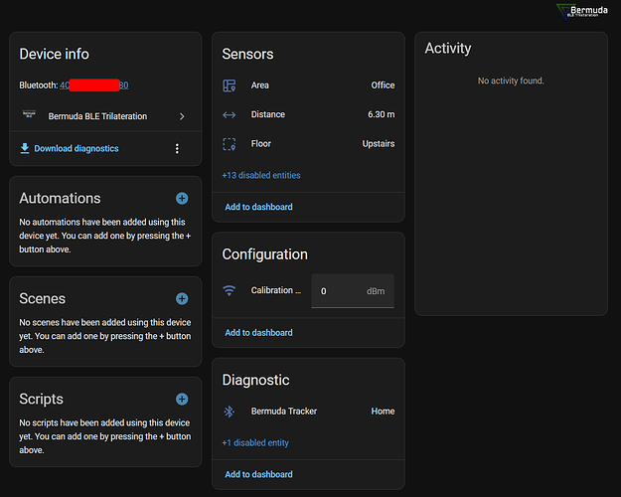The image size is (621, 497).
Task: Click the Bermuda Tracker bluetooth icon
Action: pyautogui.click(x=230, y=412)
